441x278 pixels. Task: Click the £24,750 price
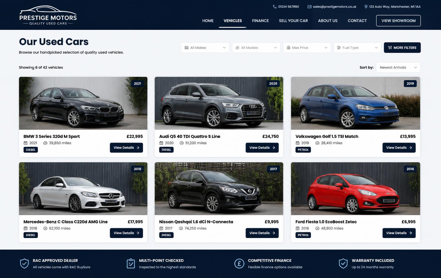[270, 137]
